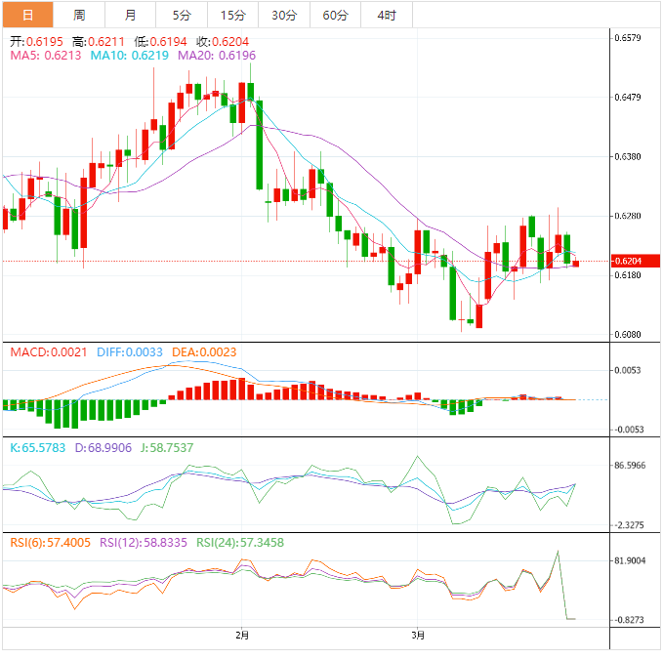This screenshot has height=659, width=663.
Task: Select the 15分 interval tab
Action: click(232, 15)
